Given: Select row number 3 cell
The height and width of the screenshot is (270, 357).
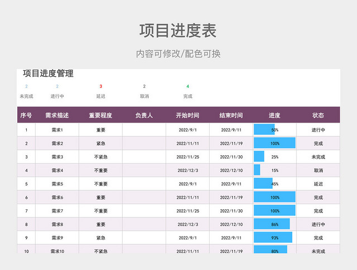Looking at the screenshot, I should pos(26,157).
